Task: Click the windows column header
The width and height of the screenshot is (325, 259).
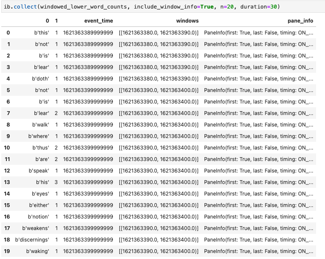Action: 187,21
